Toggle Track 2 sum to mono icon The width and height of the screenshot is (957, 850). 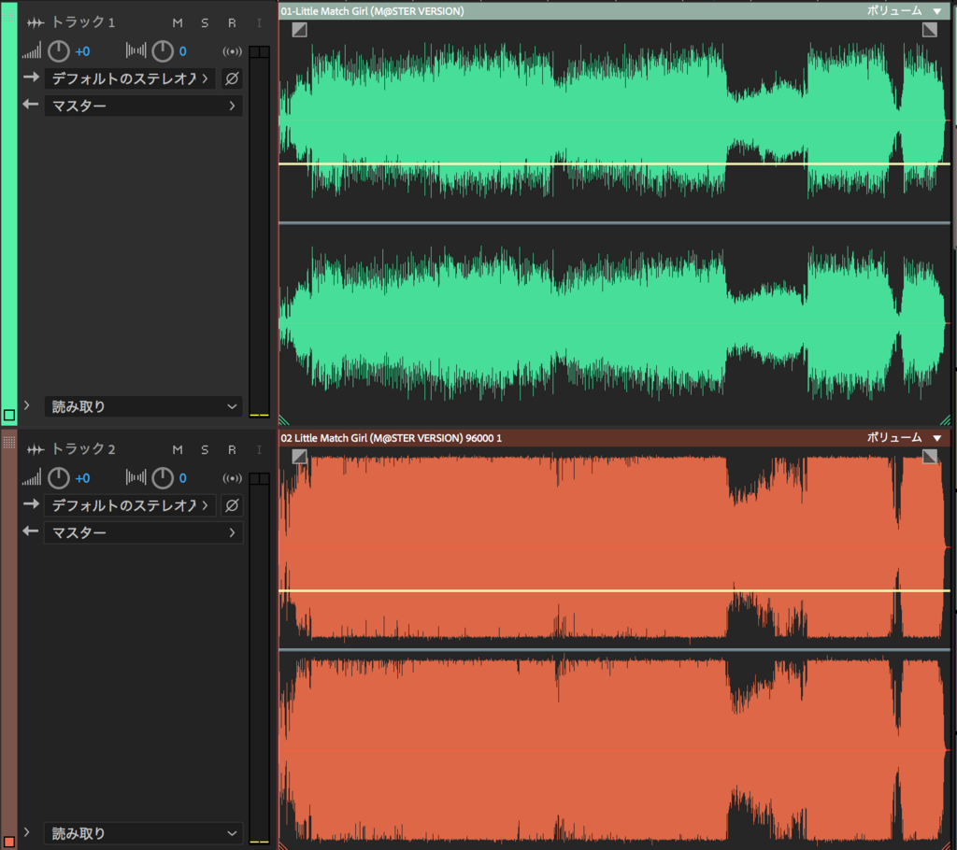(232, 478)
